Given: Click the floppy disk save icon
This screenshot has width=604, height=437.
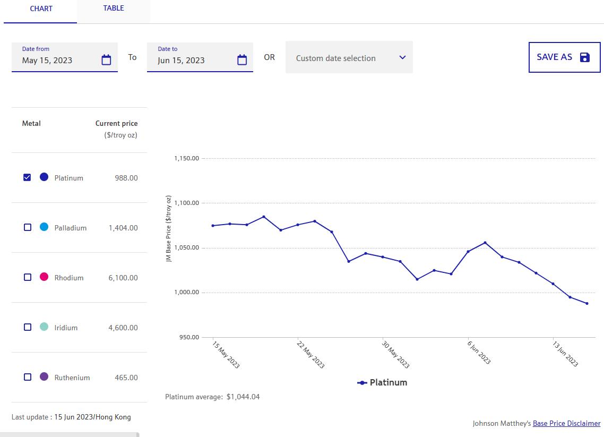Looking at the screenshot, I should (585, 57).
